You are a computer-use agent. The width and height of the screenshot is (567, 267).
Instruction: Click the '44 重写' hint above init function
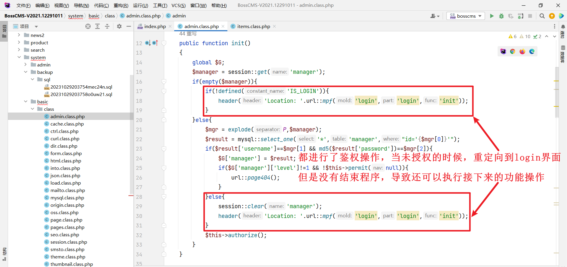[x=188, y=34]
